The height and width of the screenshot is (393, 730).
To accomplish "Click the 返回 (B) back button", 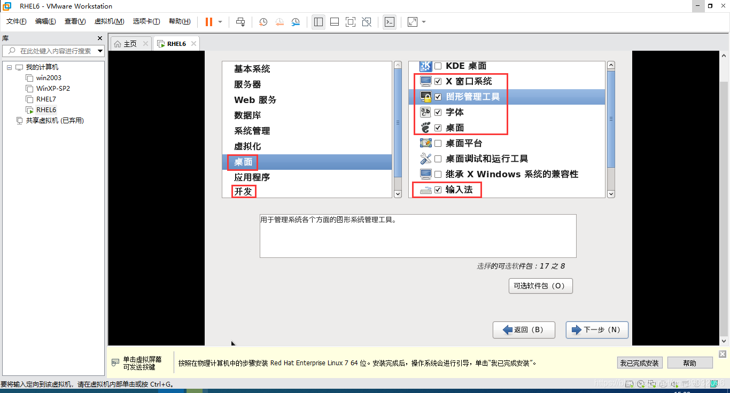I will point(524,330).
